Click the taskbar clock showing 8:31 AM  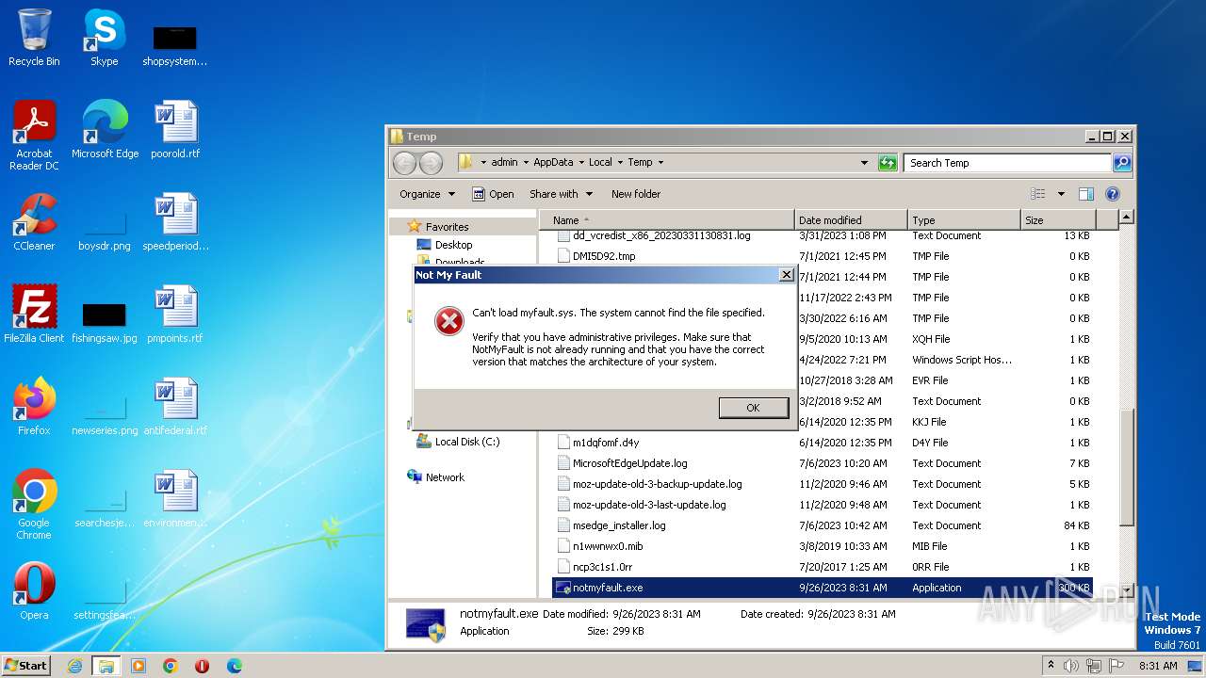click(x=1158, y=666)
